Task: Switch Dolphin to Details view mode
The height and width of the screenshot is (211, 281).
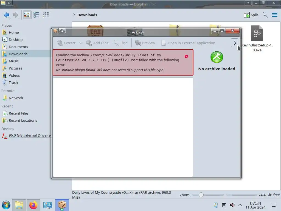Action: pyautogui.click(x=46, y=15)
